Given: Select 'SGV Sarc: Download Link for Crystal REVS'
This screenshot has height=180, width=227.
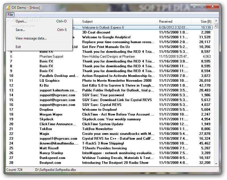Looking at the screenshot, I should 117,100.
